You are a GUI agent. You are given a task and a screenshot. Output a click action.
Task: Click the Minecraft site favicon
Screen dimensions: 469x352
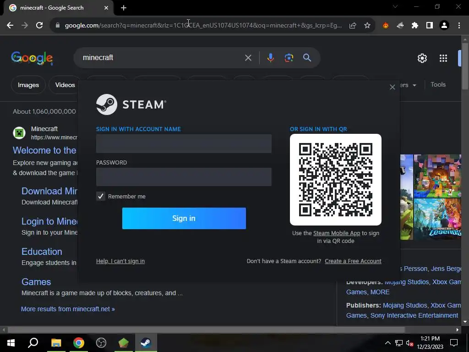pos(19,132)
